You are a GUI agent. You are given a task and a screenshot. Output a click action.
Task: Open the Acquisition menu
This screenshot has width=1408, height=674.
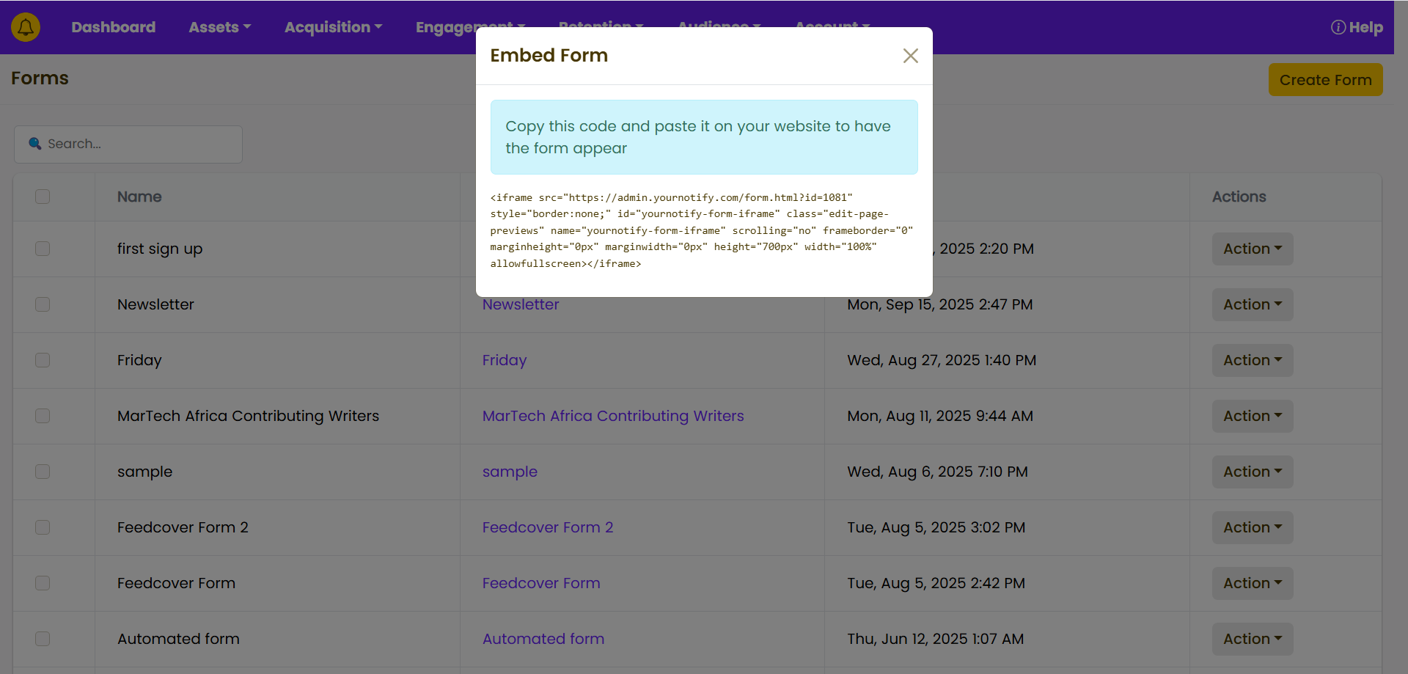[x=333, y=27]
